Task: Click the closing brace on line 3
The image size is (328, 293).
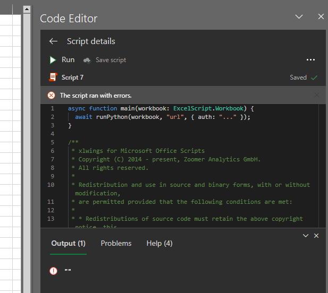Action: click(x=70, y=126)
